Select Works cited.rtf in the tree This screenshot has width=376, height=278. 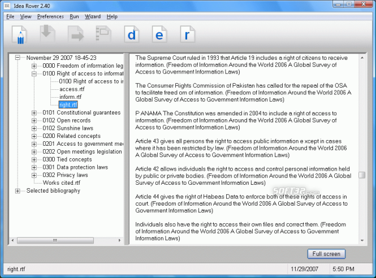(x=62, y=183)
